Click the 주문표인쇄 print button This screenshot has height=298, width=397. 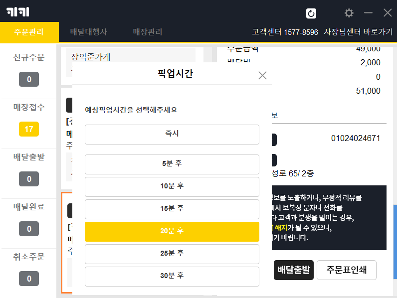346,270
